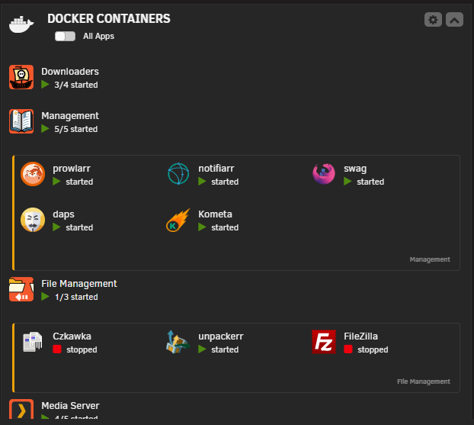The height and width of the screenshot is (425, 474).
Task: Click the 'Management' footer label in the group box
Action: click(430, 259)
